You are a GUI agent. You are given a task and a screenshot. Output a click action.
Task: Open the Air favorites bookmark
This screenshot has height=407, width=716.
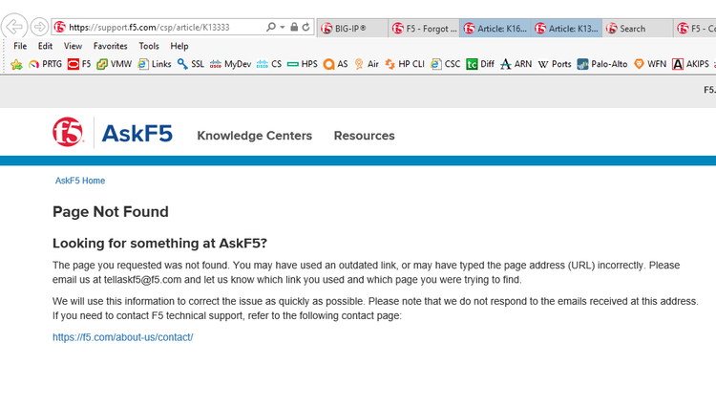pyautogui.click(x=367, y=64)
